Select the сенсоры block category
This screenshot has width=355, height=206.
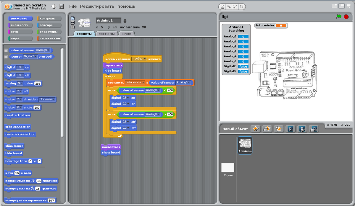click(x=49, y=25)
